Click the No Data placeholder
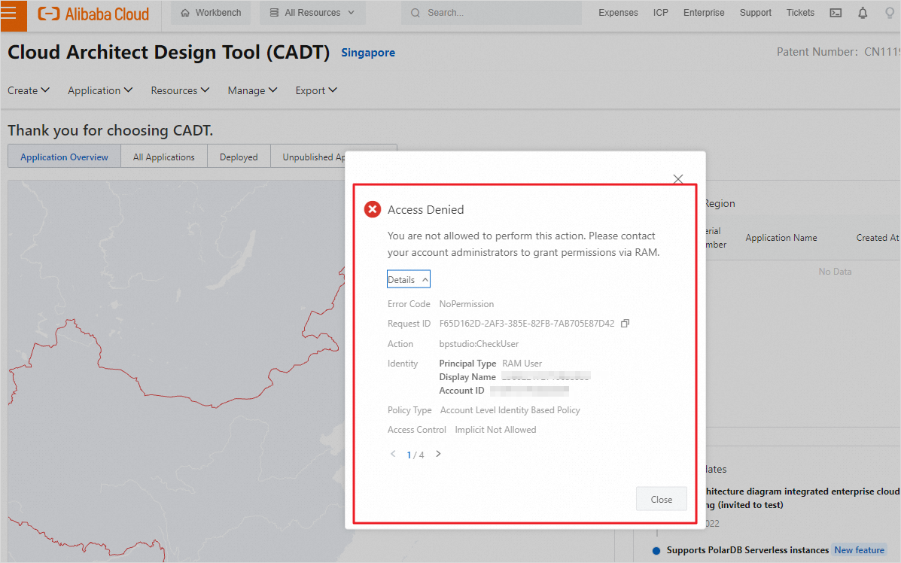Screen dimensions: 901x563 coord(835,271)
